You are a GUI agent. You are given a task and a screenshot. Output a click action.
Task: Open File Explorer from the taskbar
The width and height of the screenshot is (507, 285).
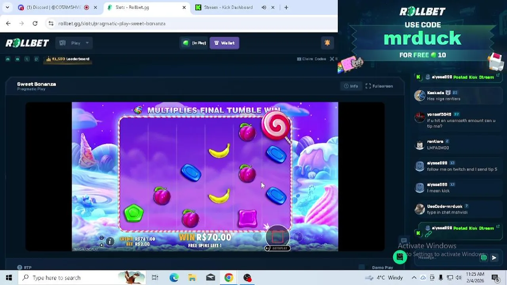(192, 277)
